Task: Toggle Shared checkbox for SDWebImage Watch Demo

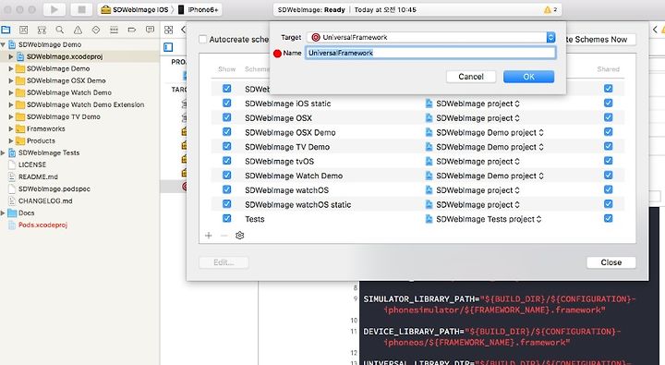Action: pos(608,175)
